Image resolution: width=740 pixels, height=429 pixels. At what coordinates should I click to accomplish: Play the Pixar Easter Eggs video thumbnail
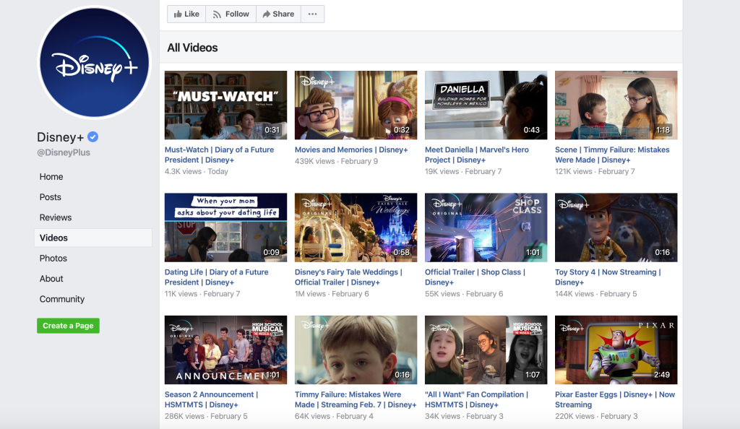click(x=616, y=350)
